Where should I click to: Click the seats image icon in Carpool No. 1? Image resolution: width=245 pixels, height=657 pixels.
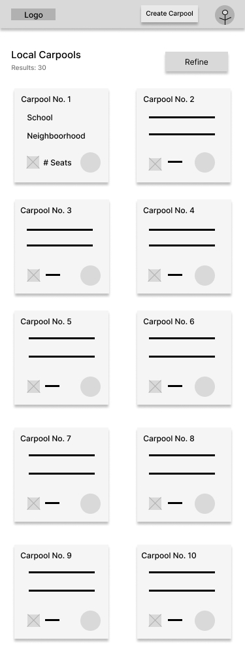tap(33, 162)
